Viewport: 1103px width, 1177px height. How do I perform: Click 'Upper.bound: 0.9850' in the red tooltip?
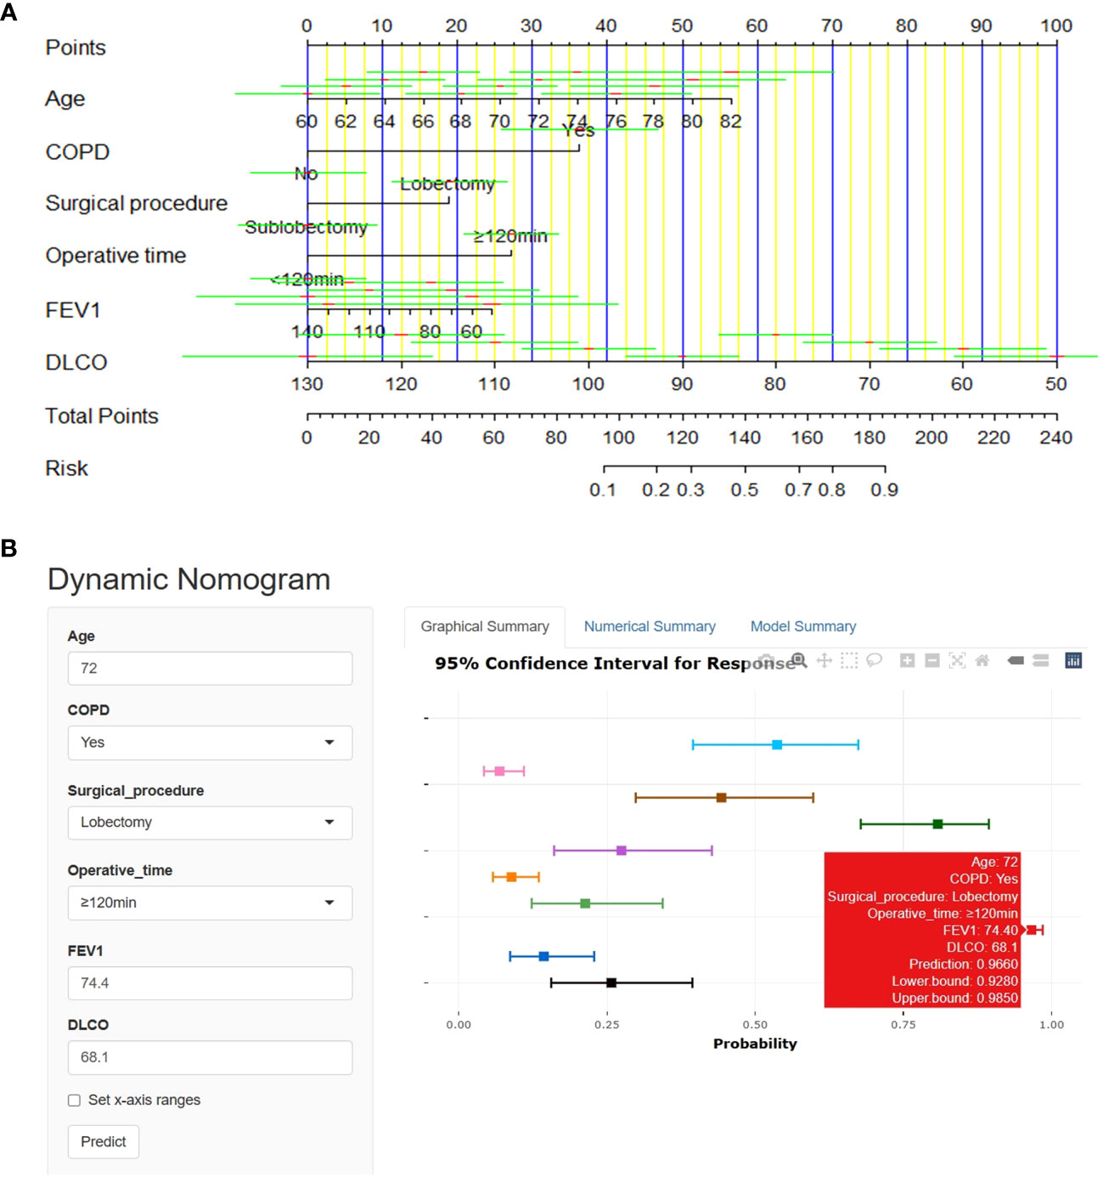click(954, 999)
